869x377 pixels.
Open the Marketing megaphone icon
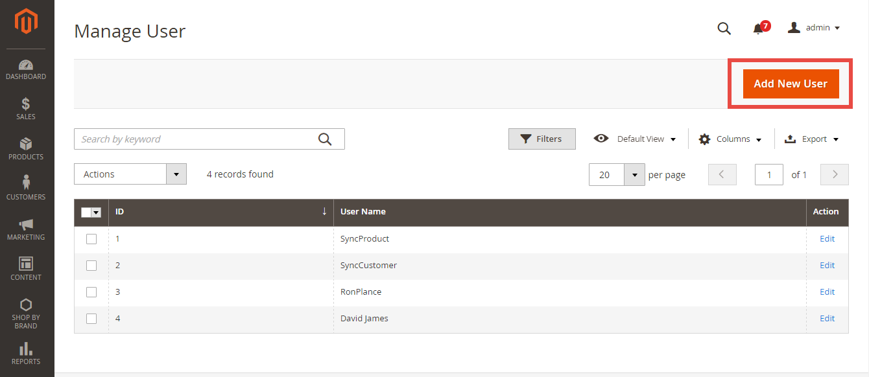pos(26,224)
